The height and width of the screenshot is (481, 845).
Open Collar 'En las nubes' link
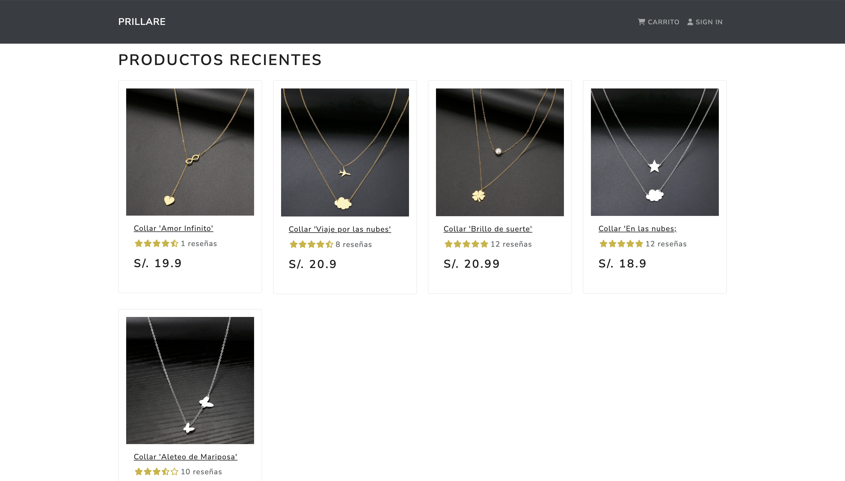637,228
